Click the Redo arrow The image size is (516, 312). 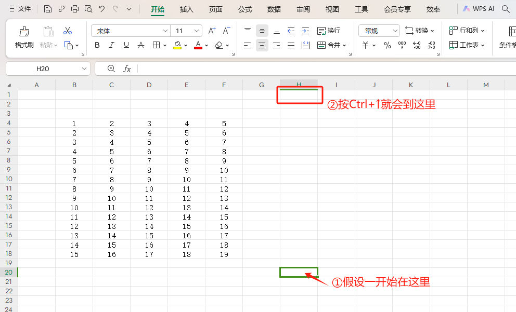[115, 9]
